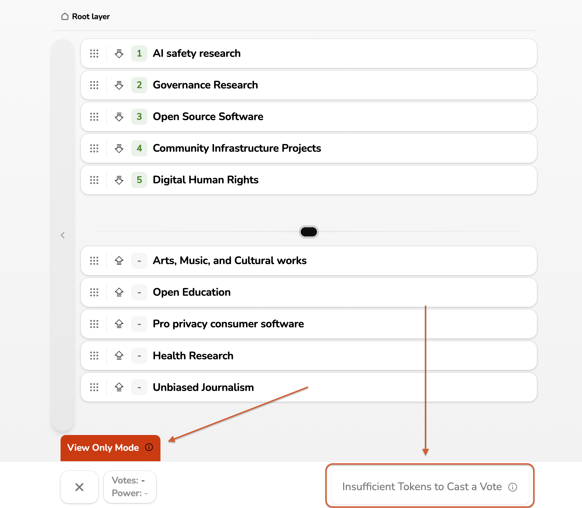Click the rank 1 badge on AI safety research
Viewport: 582px width, 508px height.
(139, 53)
